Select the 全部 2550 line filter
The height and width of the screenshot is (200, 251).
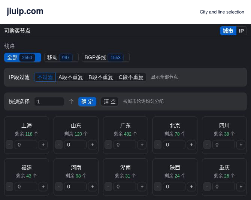coord(22,57)
